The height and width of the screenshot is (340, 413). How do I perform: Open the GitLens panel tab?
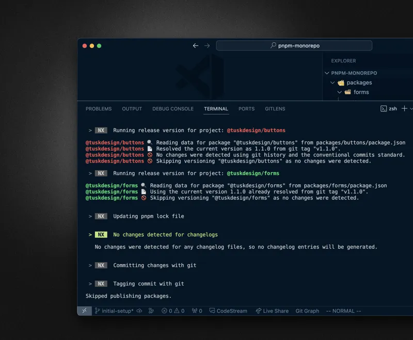point(275,109)
